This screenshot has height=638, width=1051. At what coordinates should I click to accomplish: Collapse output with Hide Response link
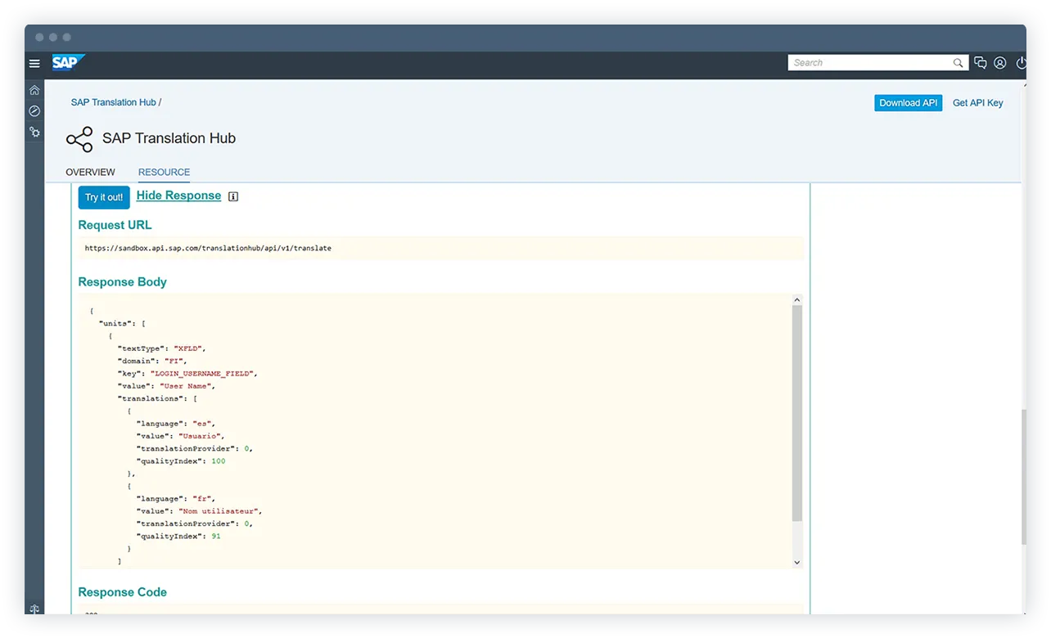(x=178, y=195)
